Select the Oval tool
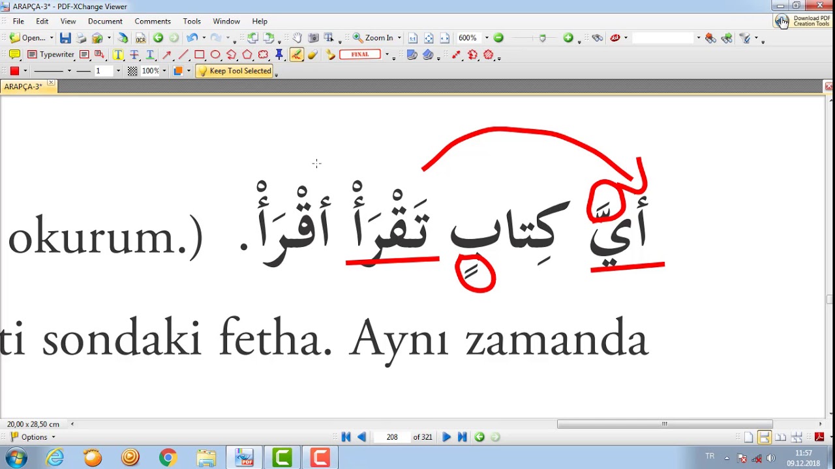This screenshot has width=835, height=469. pyautogui.click(x=215, y=55)
